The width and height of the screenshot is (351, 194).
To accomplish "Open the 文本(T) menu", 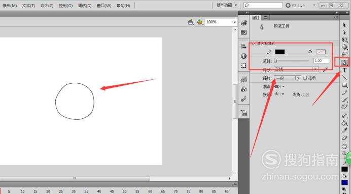I will pyautogui.click(x=28, y=6).
